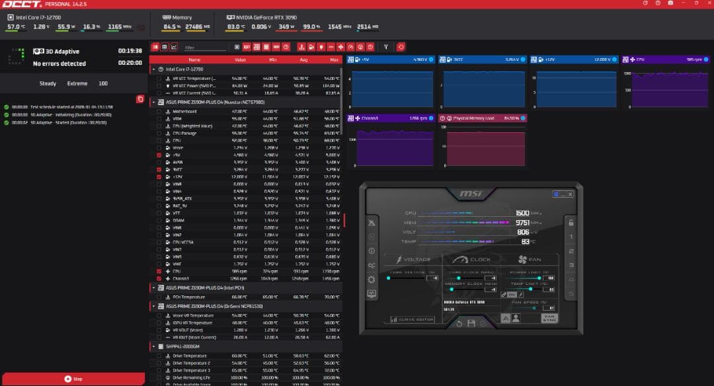
Task: Switch to the table view tab
Action: (165, 47)
